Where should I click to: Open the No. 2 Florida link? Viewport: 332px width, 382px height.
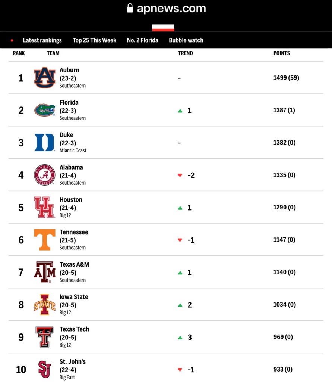pos(142,40)
